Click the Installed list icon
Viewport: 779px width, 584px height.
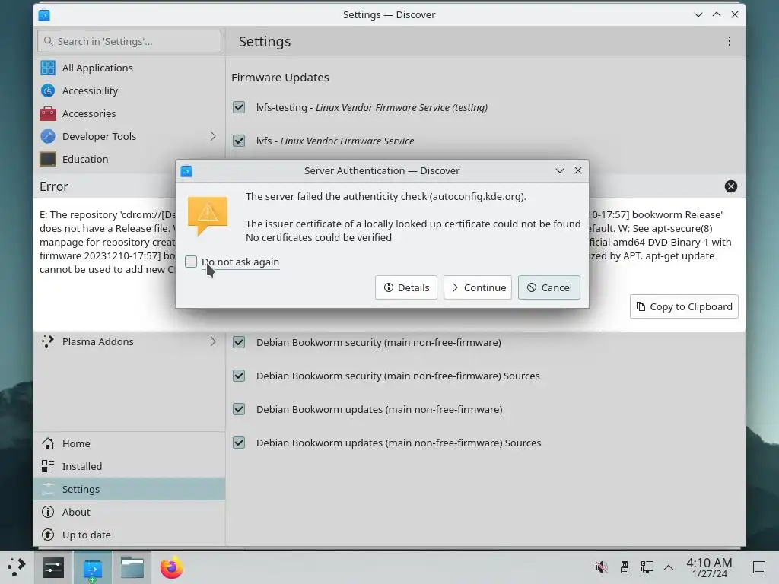pyautogui.click(x=48, y=466)
